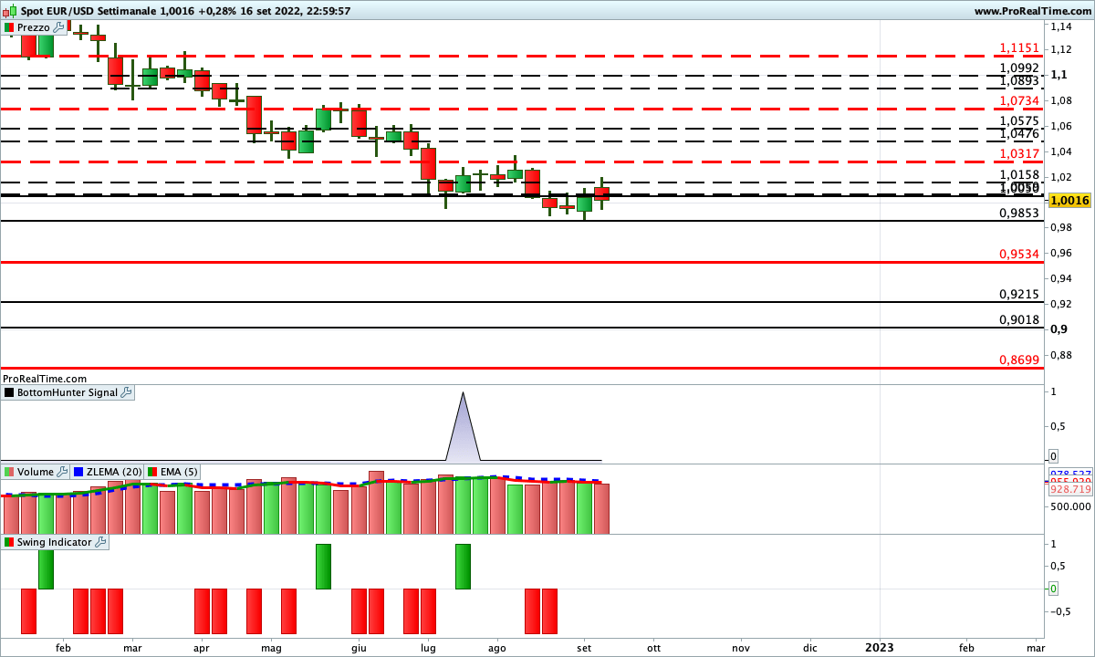Click the 1,1151 red resistance level label
The width and height of the screenshot is (1095, 657).
1018,47
